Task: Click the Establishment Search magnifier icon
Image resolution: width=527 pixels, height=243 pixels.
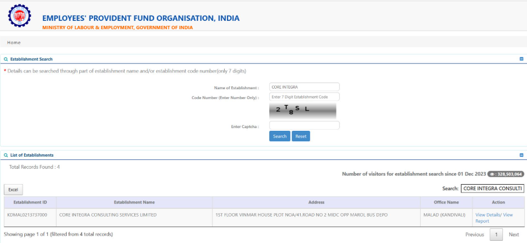Action: 6,59
